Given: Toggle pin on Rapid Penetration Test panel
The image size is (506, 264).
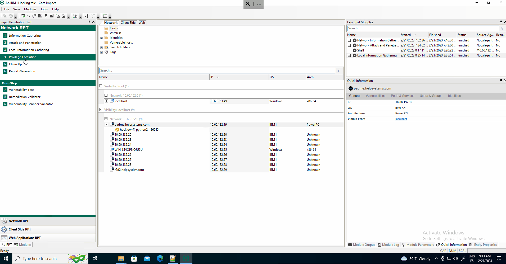Looking at the screenshot, I should click(x=89, y=22).
